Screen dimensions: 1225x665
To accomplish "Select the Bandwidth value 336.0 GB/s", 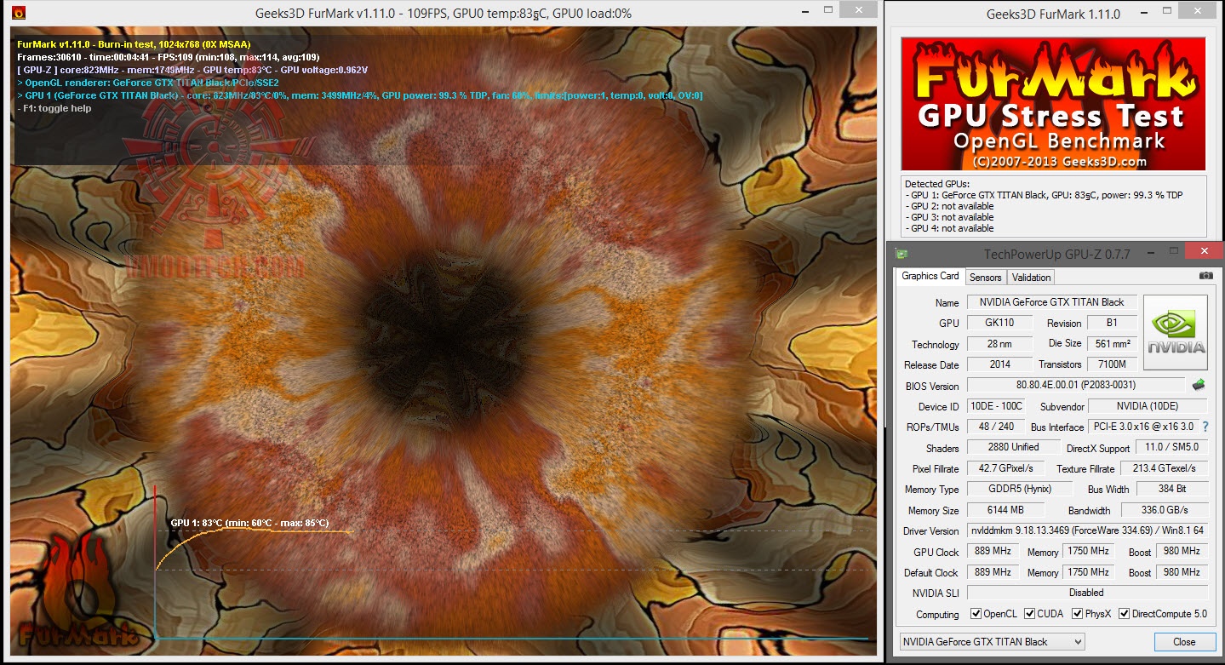I will tap(1164, 510).
